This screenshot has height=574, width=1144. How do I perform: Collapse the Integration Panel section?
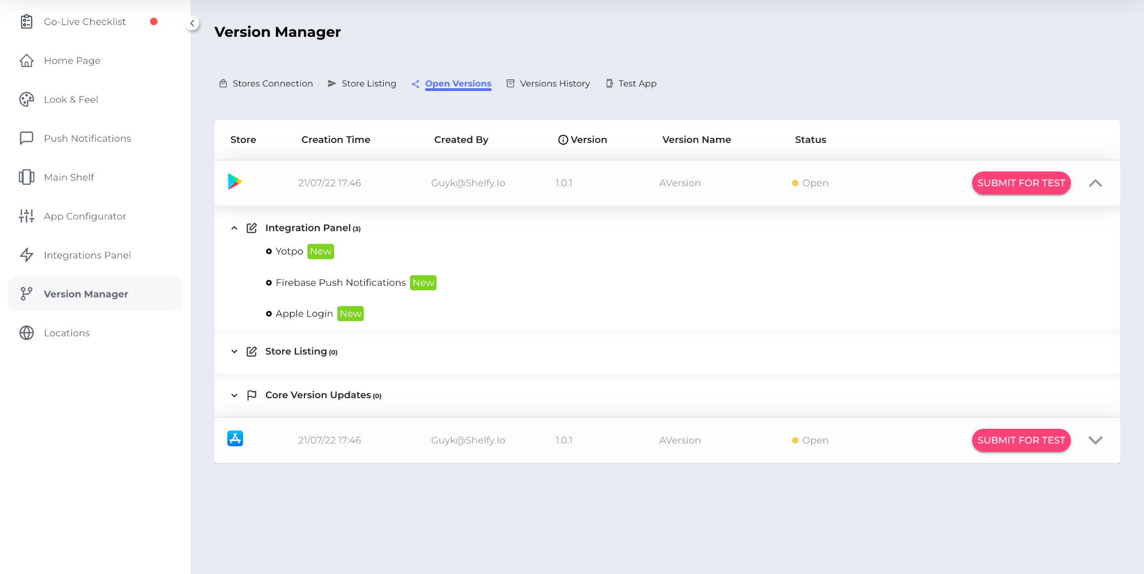point(235,228)
